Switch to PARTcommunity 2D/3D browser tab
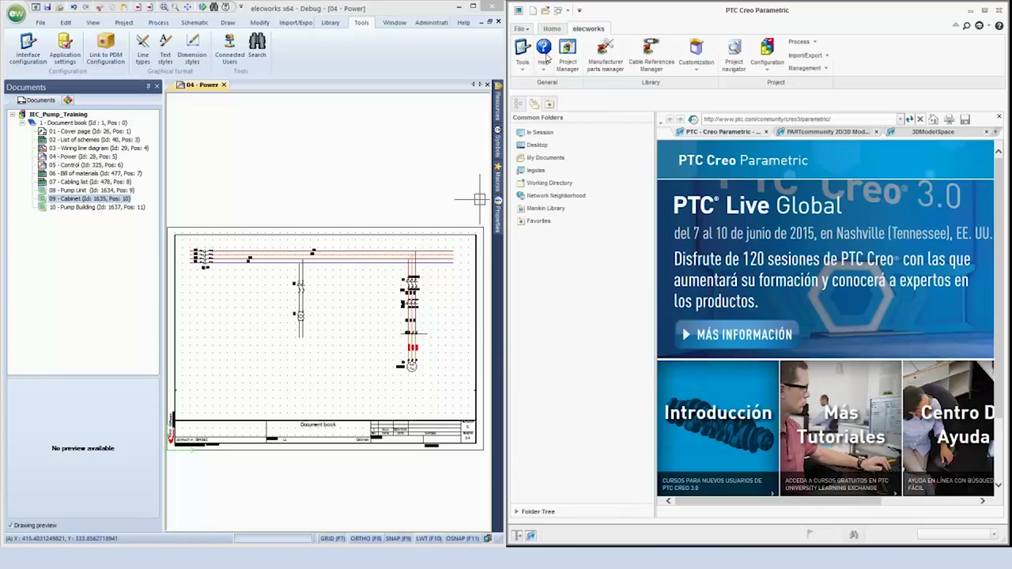The image size is (1012, 569). tap(828, 132)
